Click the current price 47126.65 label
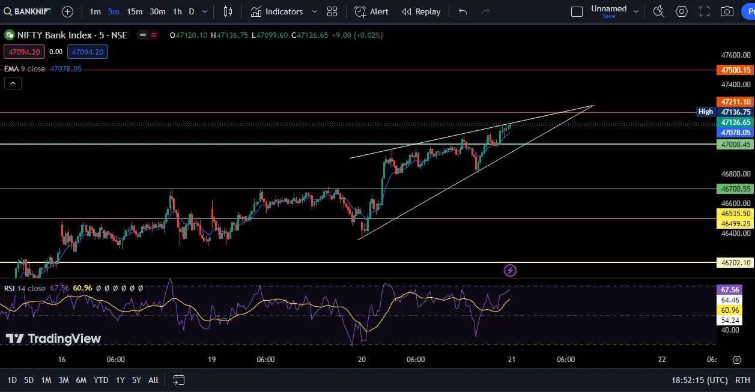The image size is (755, 392). (736, 122)
